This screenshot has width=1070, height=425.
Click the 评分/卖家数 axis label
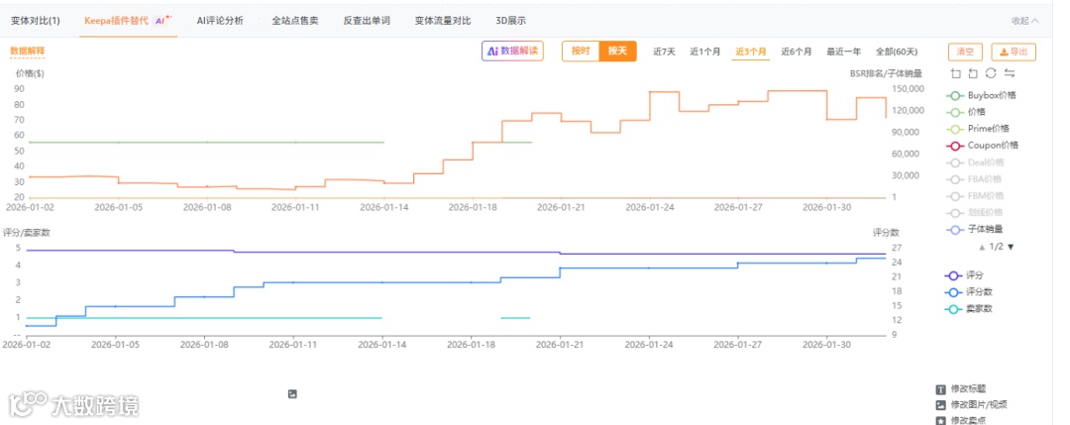tap(27, 233)
